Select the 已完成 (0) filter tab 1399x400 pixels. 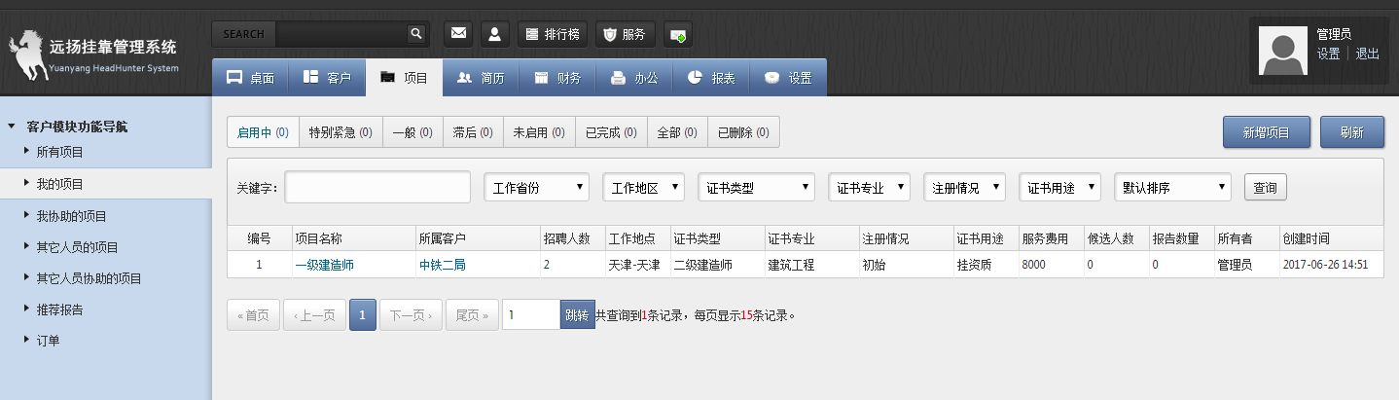pyautogui.click(x=611, y=132)
